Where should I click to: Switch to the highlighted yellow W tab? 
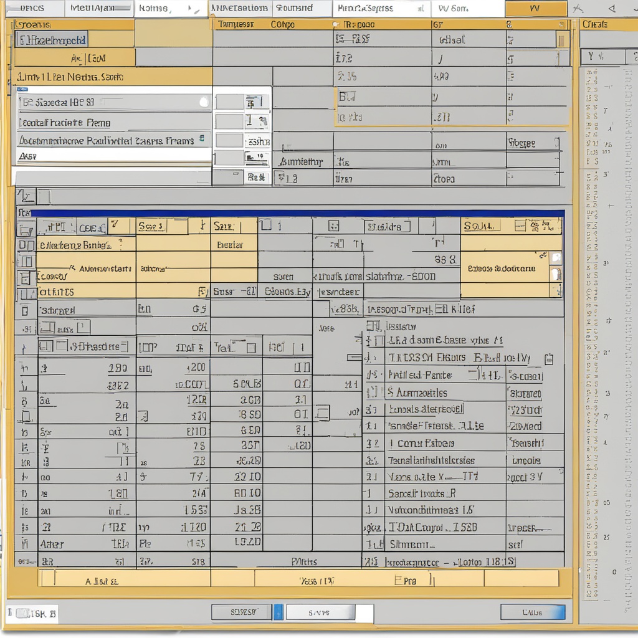(x=535, y=9)
